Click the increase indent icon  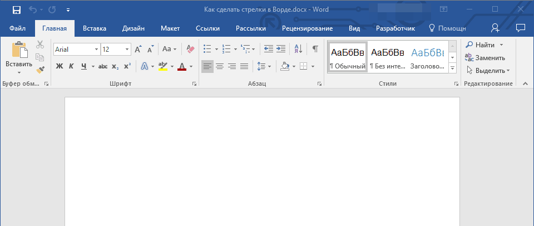coord(281,49)
